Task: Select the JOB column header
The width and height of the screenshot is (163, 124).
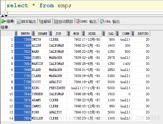Action: [x=58, y=33]
